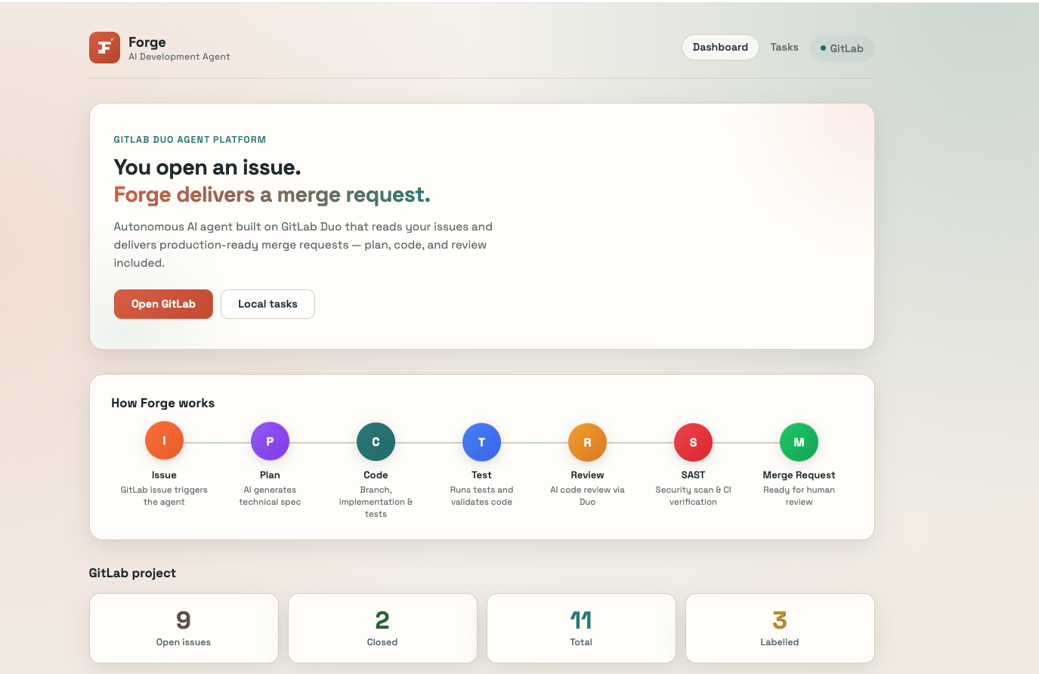The height and width of the screenshot is (674, 1039).
Task: Open the 3 Labelled issues card
Action: pyautogui.click(x=780, y=628)
